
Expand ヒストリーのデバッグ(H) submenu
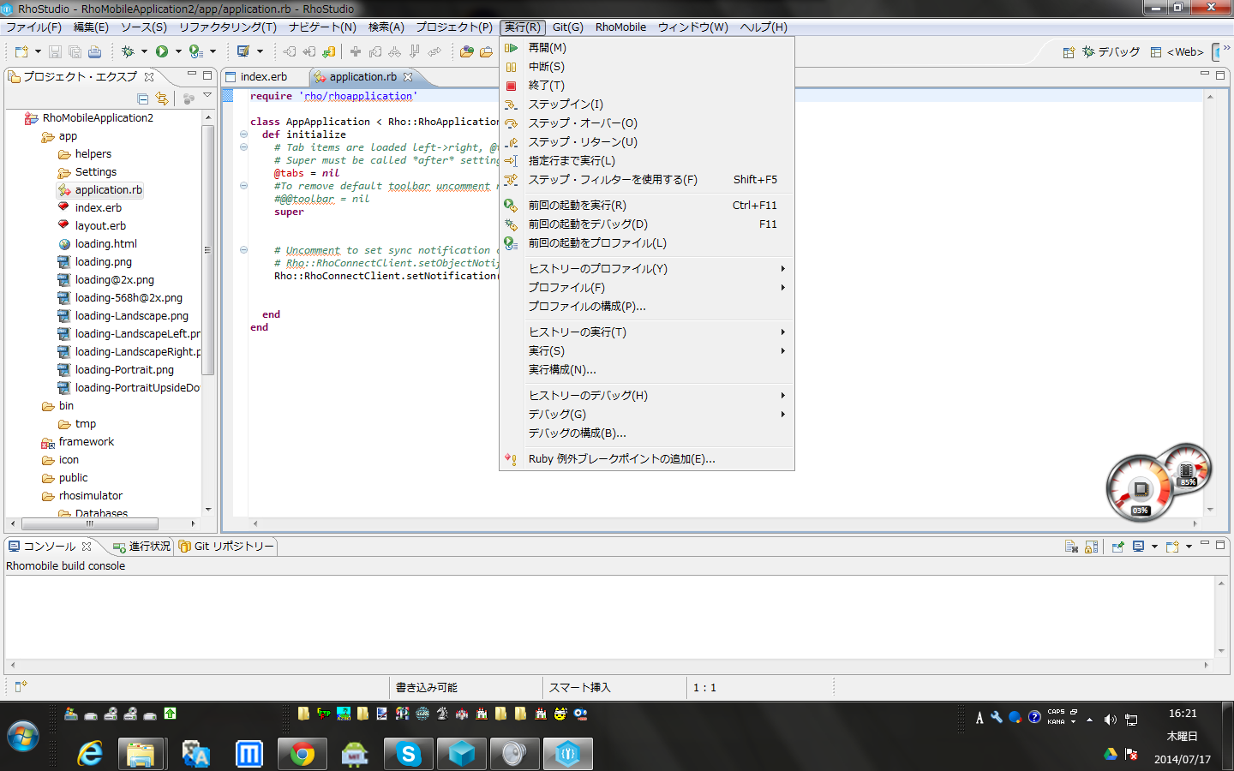(647, 396)
